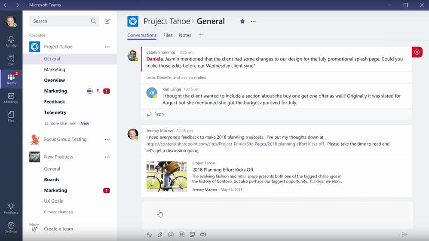
Task: Open channel options ellipsis in header
Action: [253, 21]
